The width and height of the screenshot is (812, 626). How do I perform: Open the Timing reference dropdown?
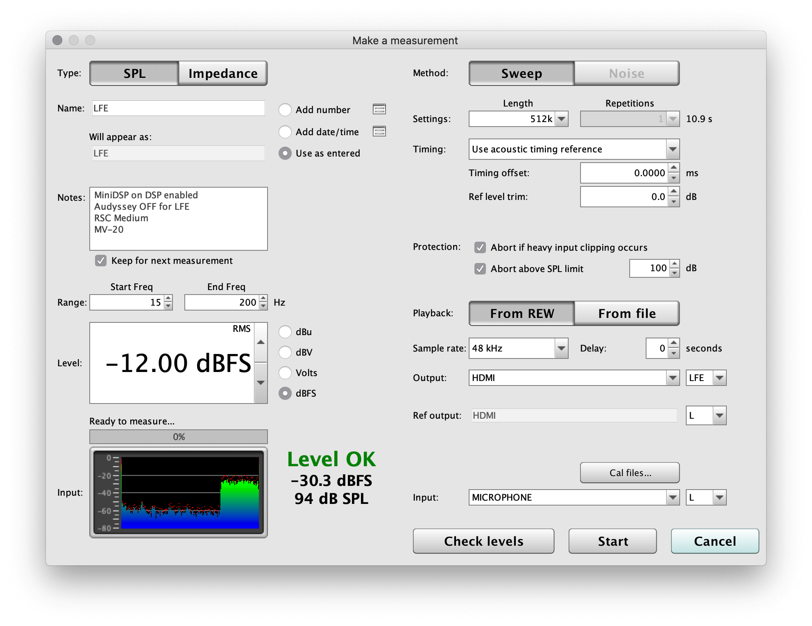point(673,149)
